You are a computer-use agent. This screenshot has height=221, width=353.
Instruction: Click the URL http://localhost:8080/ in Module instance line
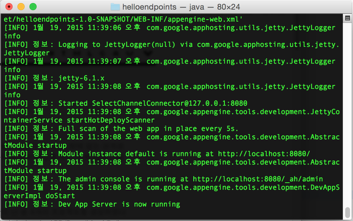click(x=264, y=154)
